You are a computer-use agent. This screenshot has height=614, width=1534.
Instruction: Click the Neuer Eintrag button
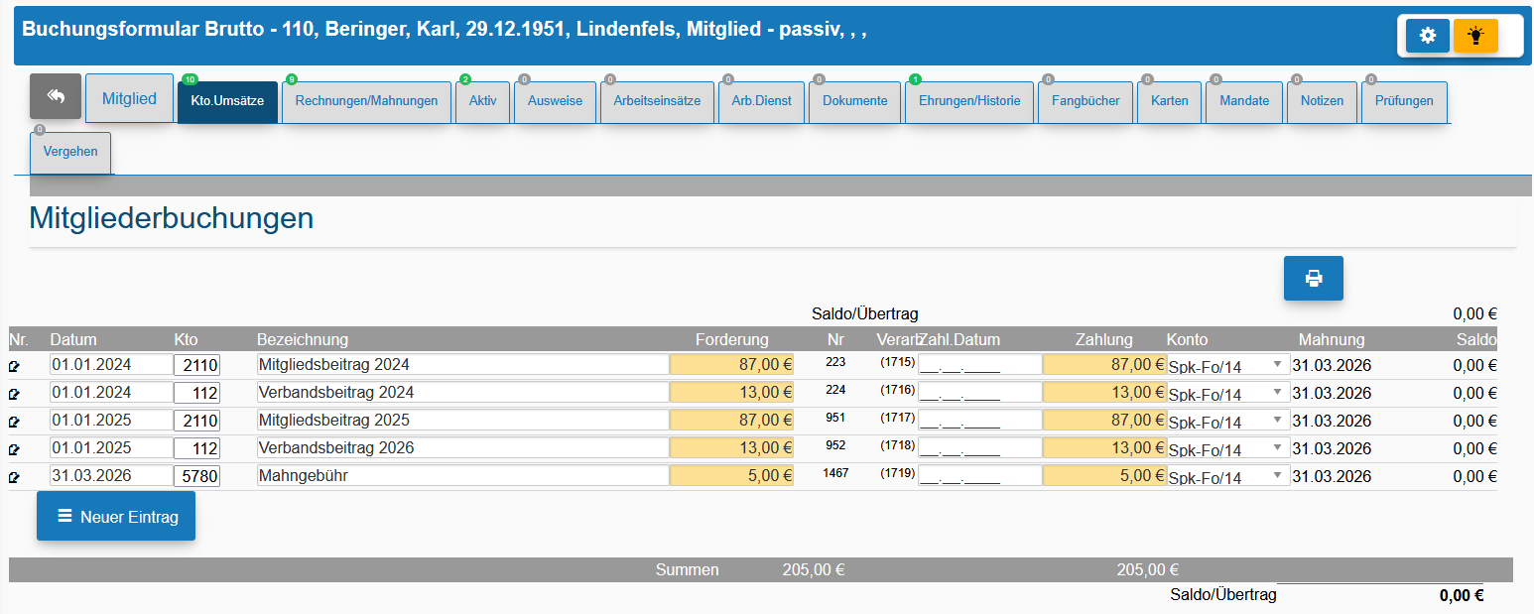[x=116, y=516]
